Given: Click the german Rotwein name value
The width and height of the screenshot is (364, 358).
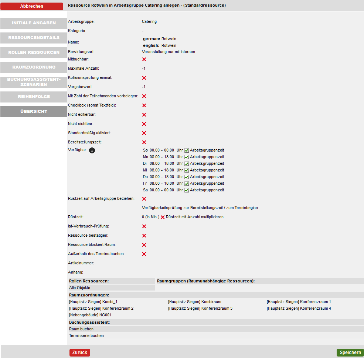Looking at the screenshot, I should click(169, 39).
